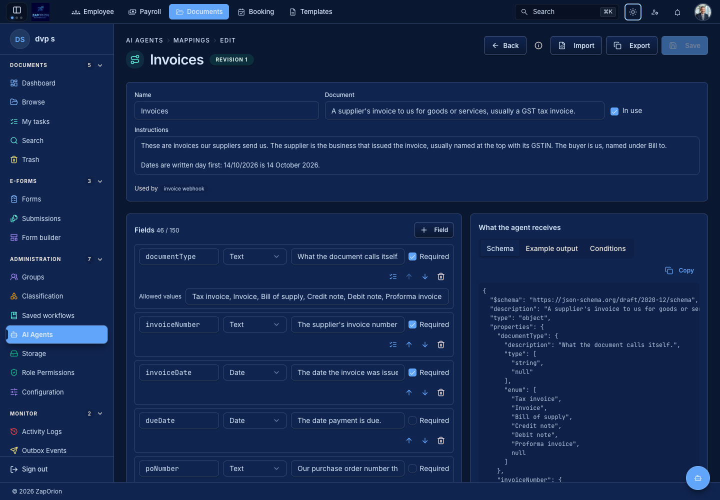Click the top Search box

[x=567, y=12]
